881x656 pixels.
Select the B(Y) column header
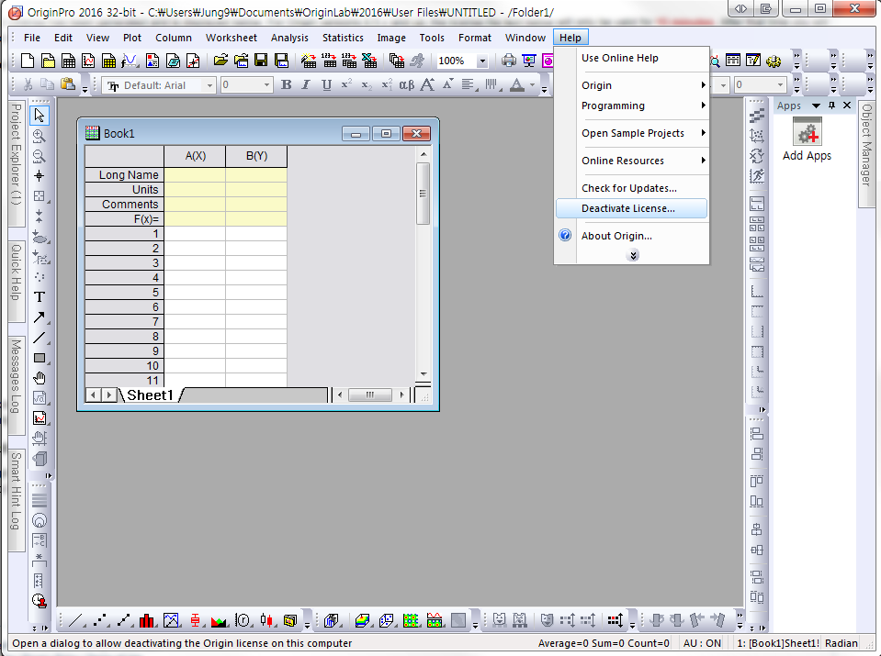[x=257, y=156]
